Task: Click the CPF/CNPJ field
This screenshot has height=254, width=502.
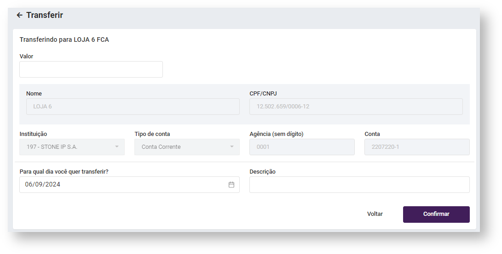Action: click(356, 107)
